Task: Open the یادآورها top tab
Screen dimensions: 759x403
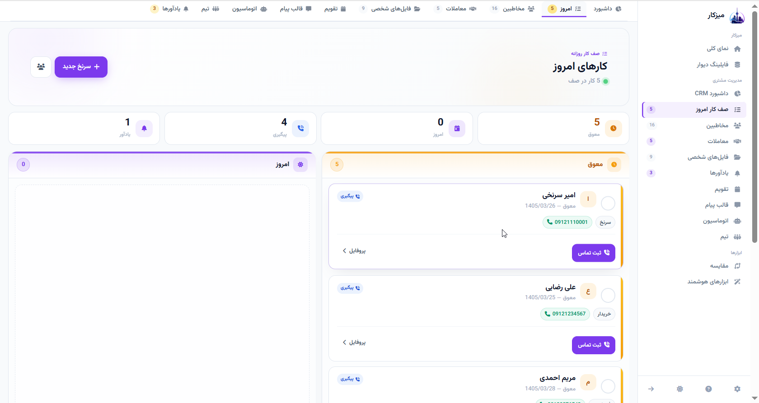Action: tap(170, 9)
